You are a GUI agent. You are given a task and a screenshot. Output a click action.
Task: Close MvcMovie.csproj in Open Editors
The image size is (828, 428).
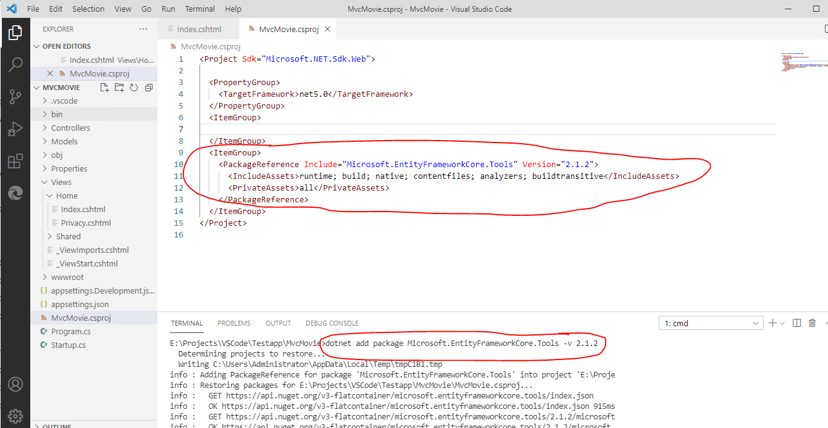click(x=50, y=73)
